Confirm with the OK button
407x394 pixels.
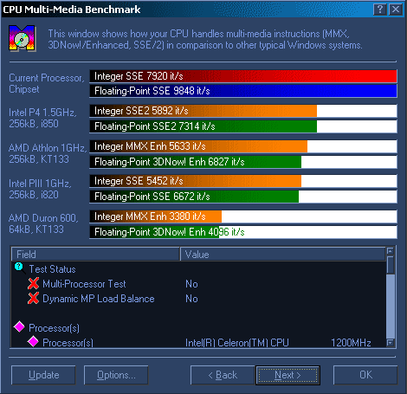(x=365, y=375)
